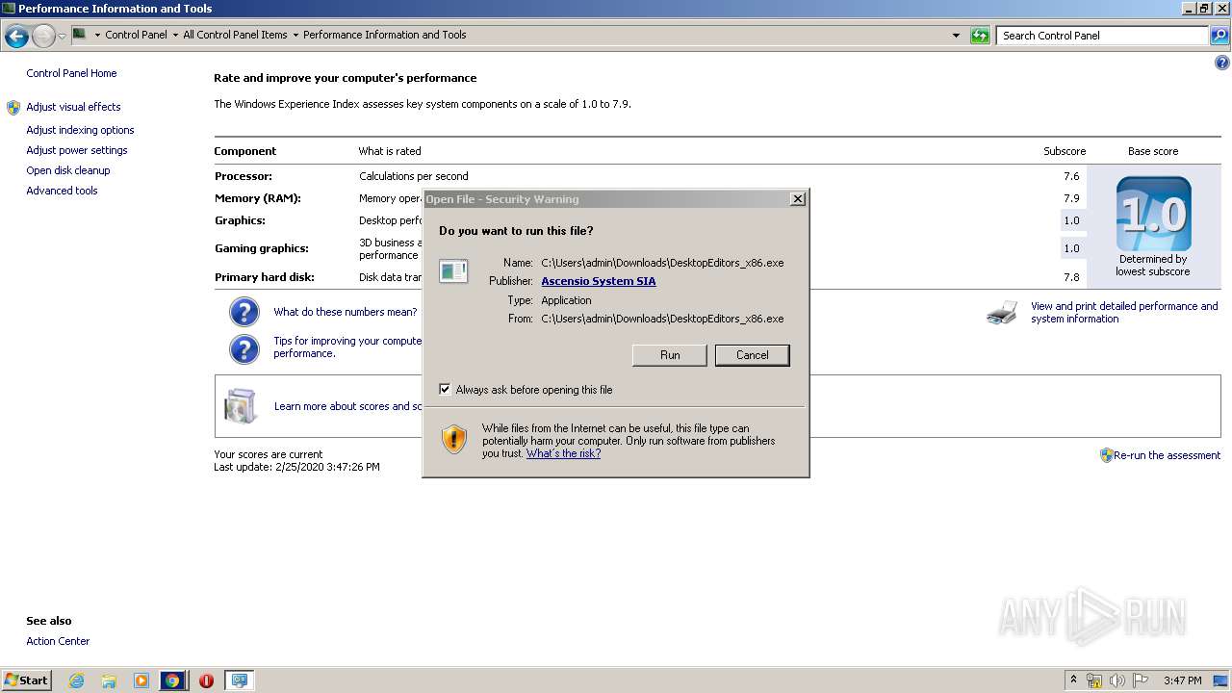
Task: Open the address bar history dropdown
Action: point(956,36)
